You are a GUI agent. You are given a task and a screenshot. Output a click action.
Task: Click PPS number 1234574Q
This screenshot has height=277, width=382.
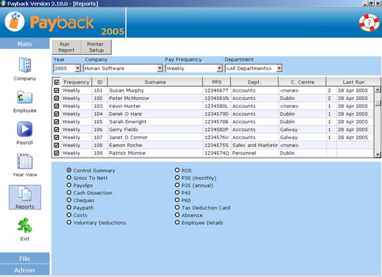[x=217, y=153]
